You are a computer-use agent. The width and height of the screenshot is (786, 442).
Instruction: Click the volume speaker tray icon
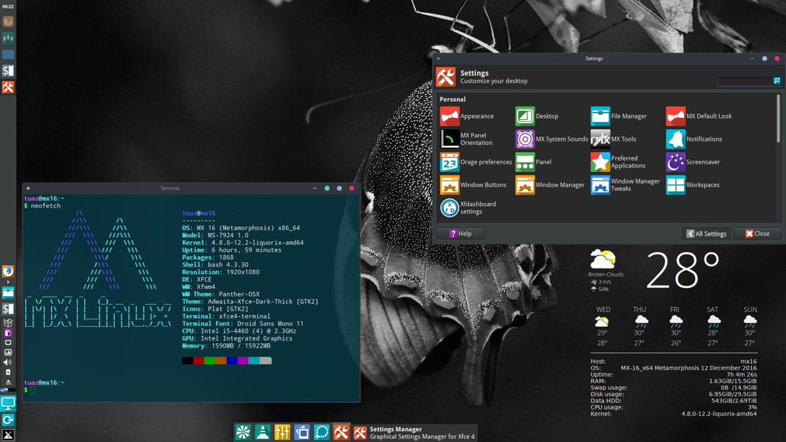[8, 362]
